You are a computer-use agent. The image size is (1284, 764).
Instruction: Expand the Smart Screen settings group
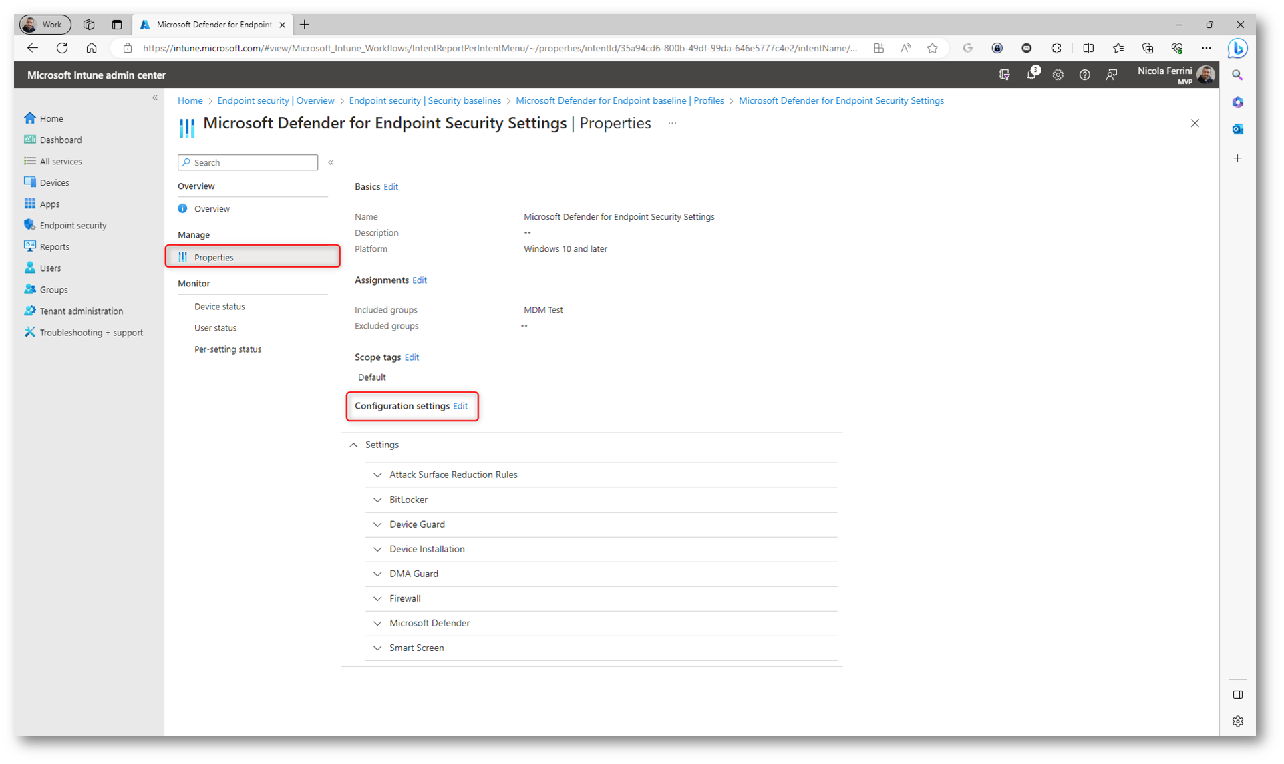(377, 648)
